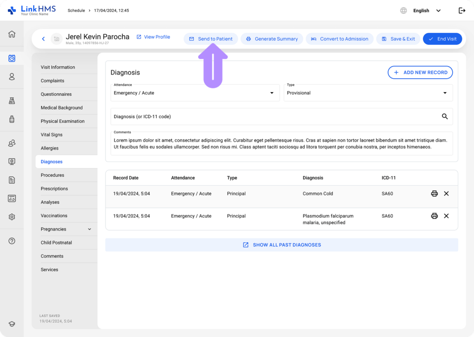The image size is (474, 337).
Task: Click Show All Past Diagnoses
Action: tap(282, 245)
